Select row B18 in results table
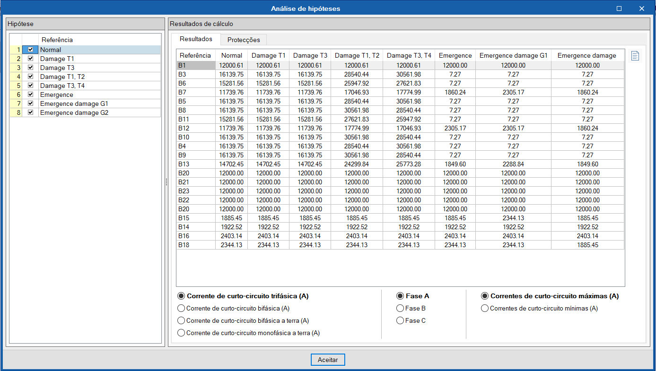This screenshot has height=371, width=656. pyautogui.click(x=400, y=245)
